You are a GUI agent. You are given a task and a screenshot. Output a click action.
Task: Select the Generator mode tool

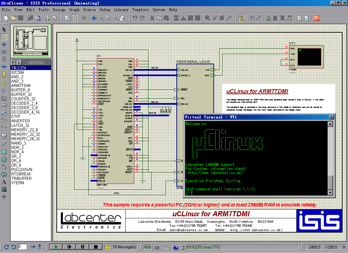(x=4, y=113)
